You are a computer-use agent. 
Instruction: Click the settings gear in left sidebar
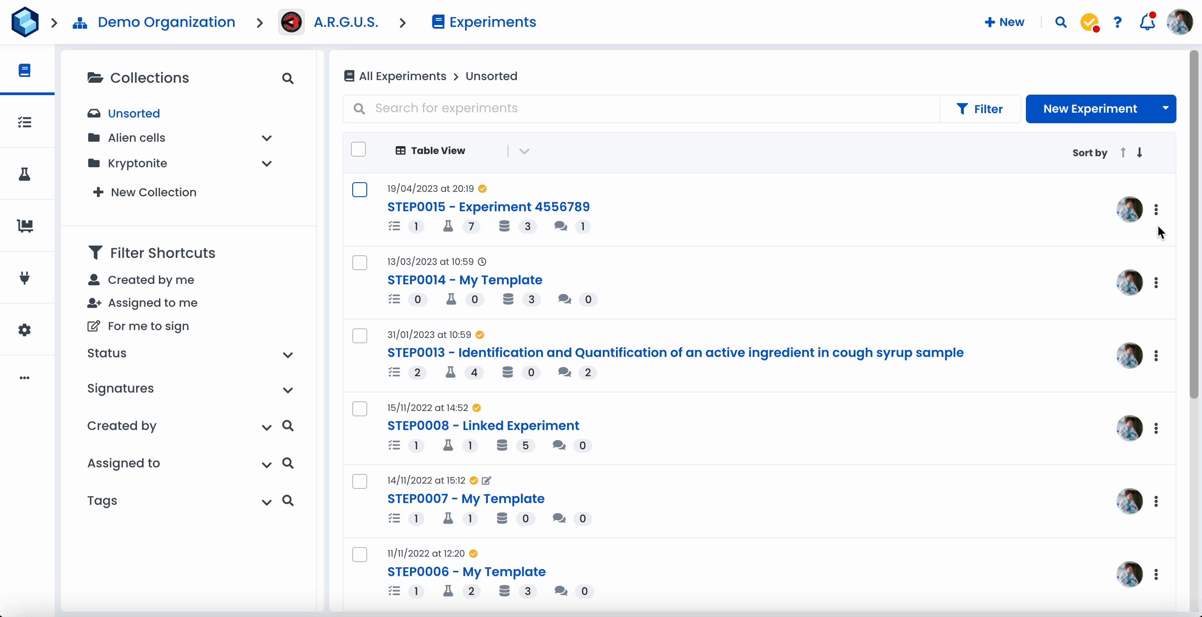(x=24, y=330)
